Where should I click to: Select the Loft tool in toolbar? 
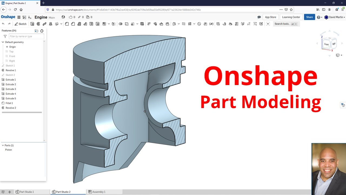tap(51, 24)
